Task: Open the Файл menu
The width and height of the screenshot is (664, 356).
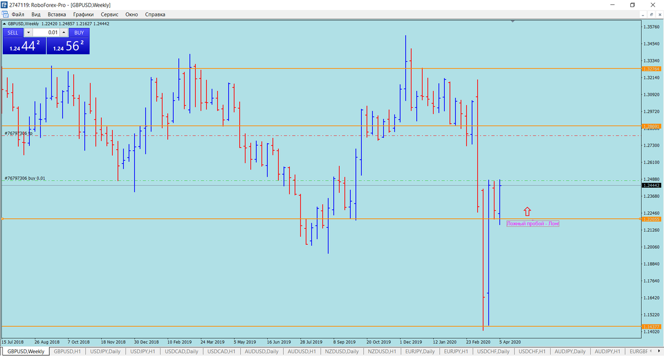Action: pos(17,14)
